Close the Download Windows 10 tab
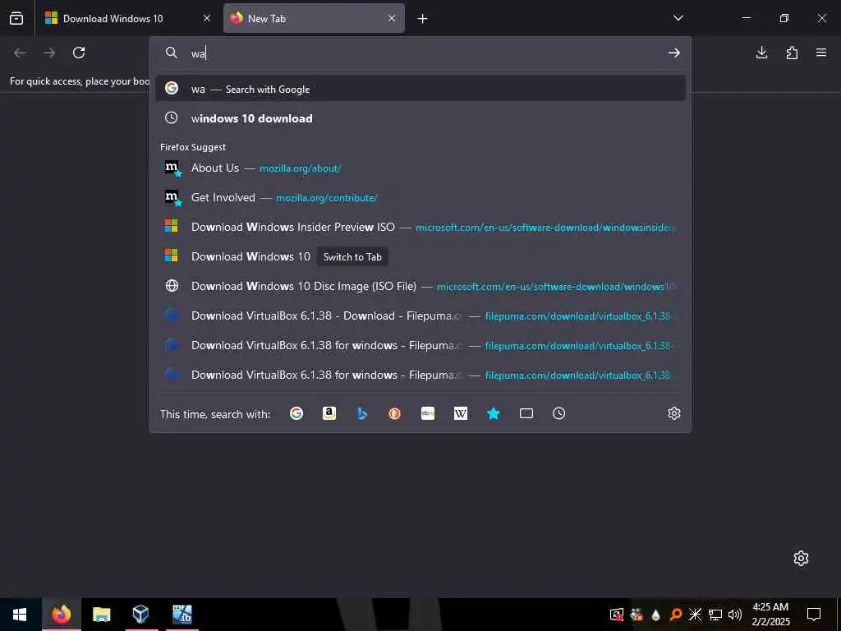 click(207, 18)
